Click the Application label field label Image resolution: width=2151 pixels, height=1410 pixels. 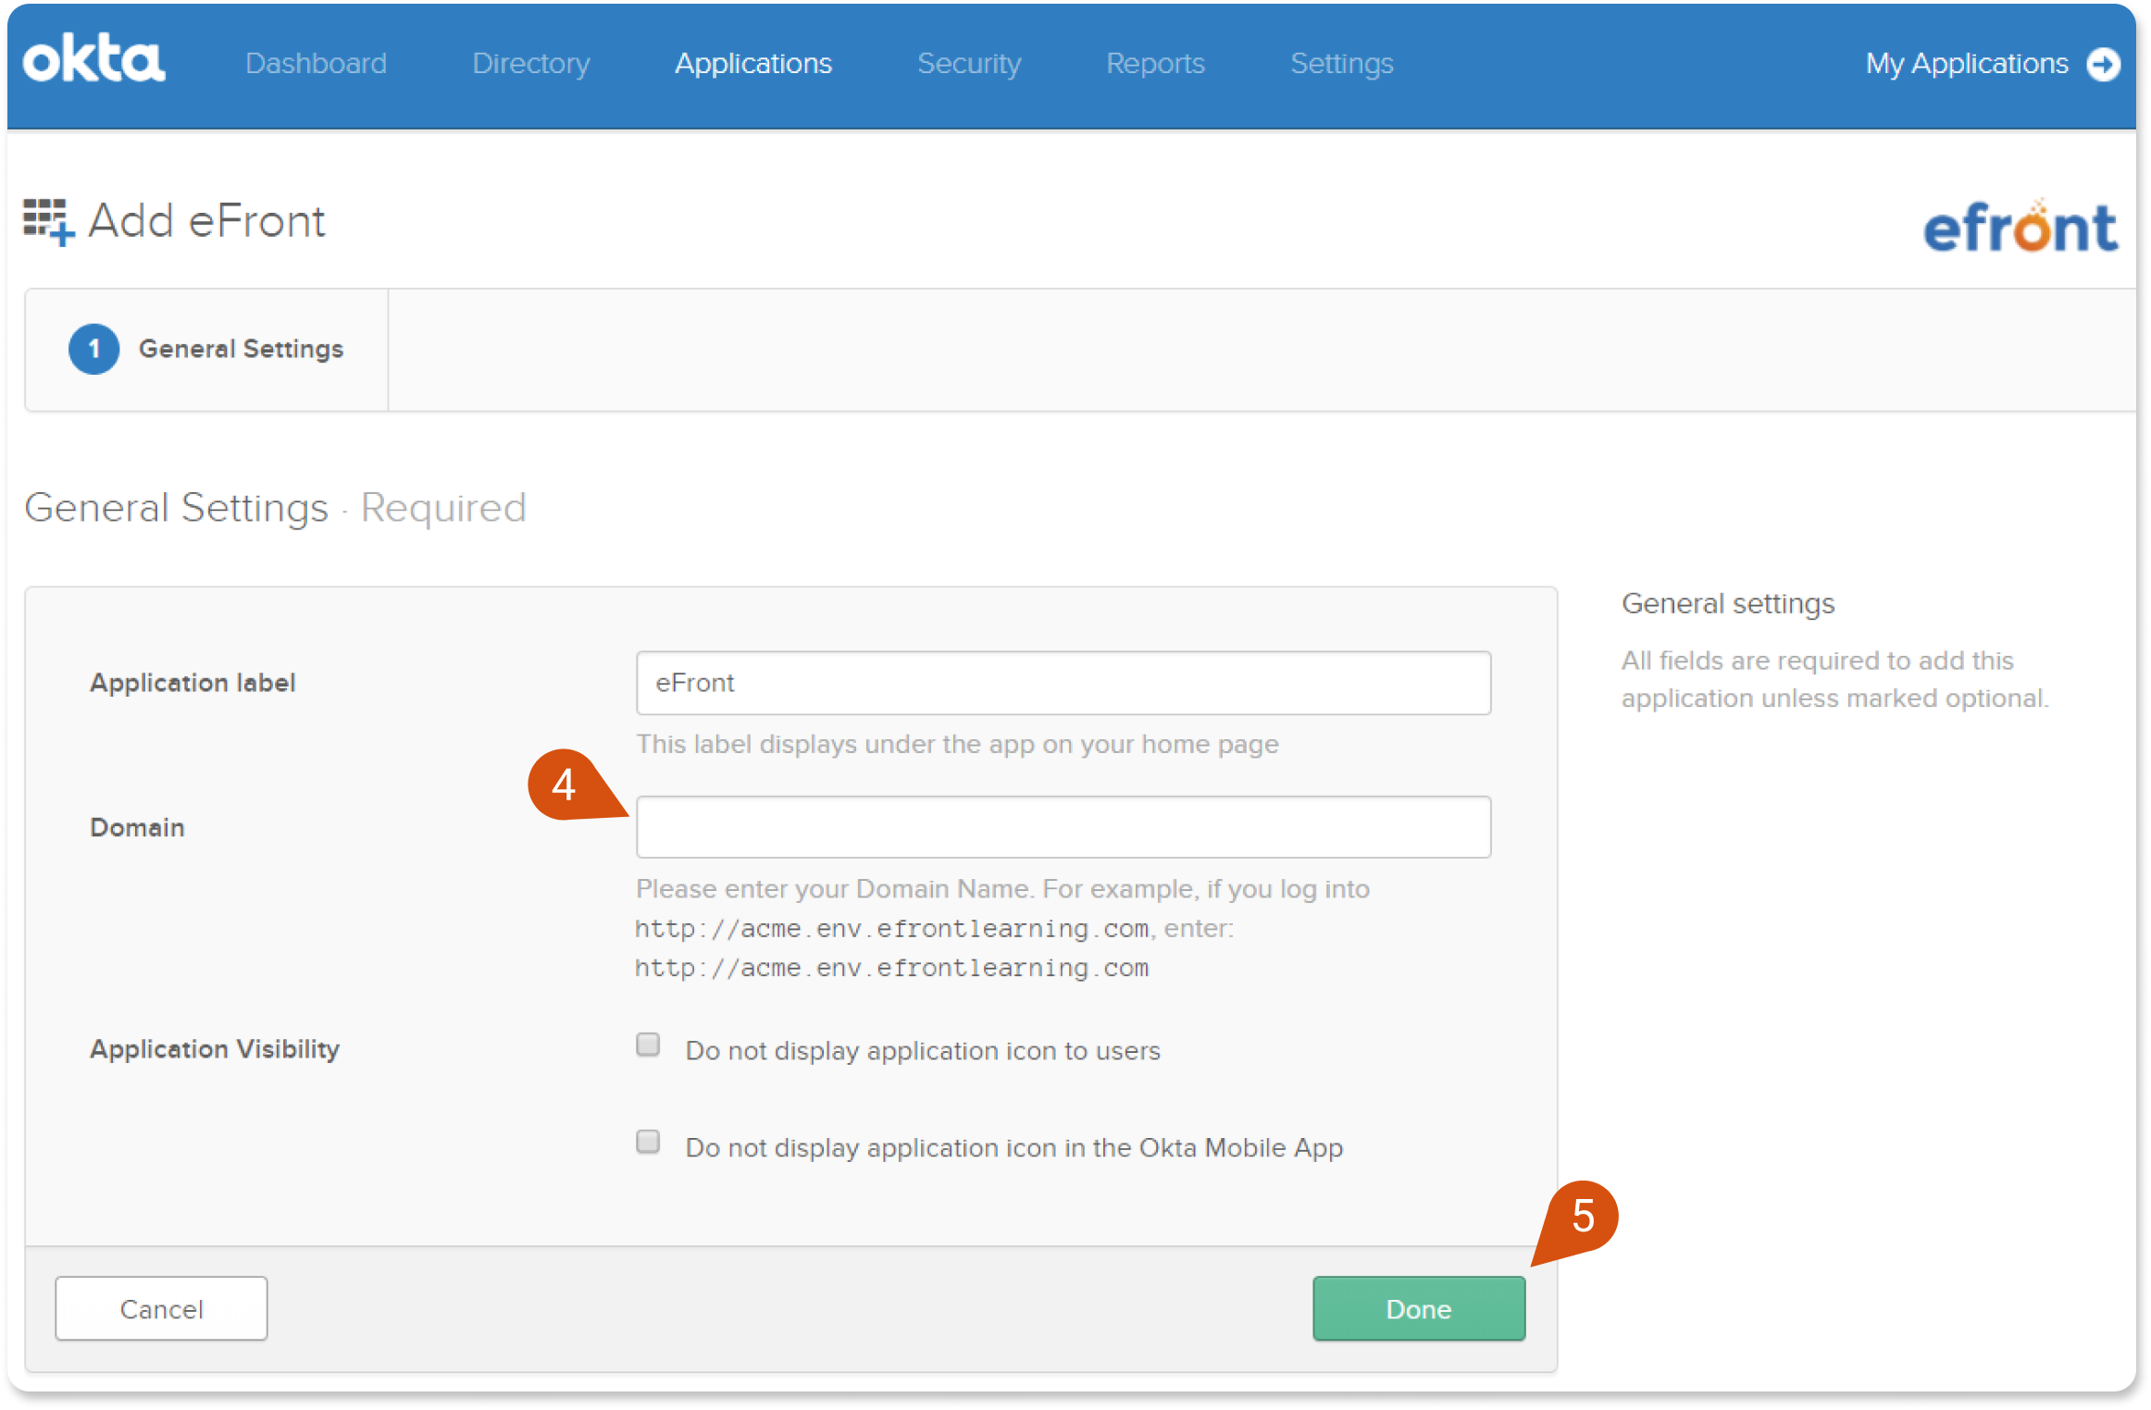(x=193, y=683)
